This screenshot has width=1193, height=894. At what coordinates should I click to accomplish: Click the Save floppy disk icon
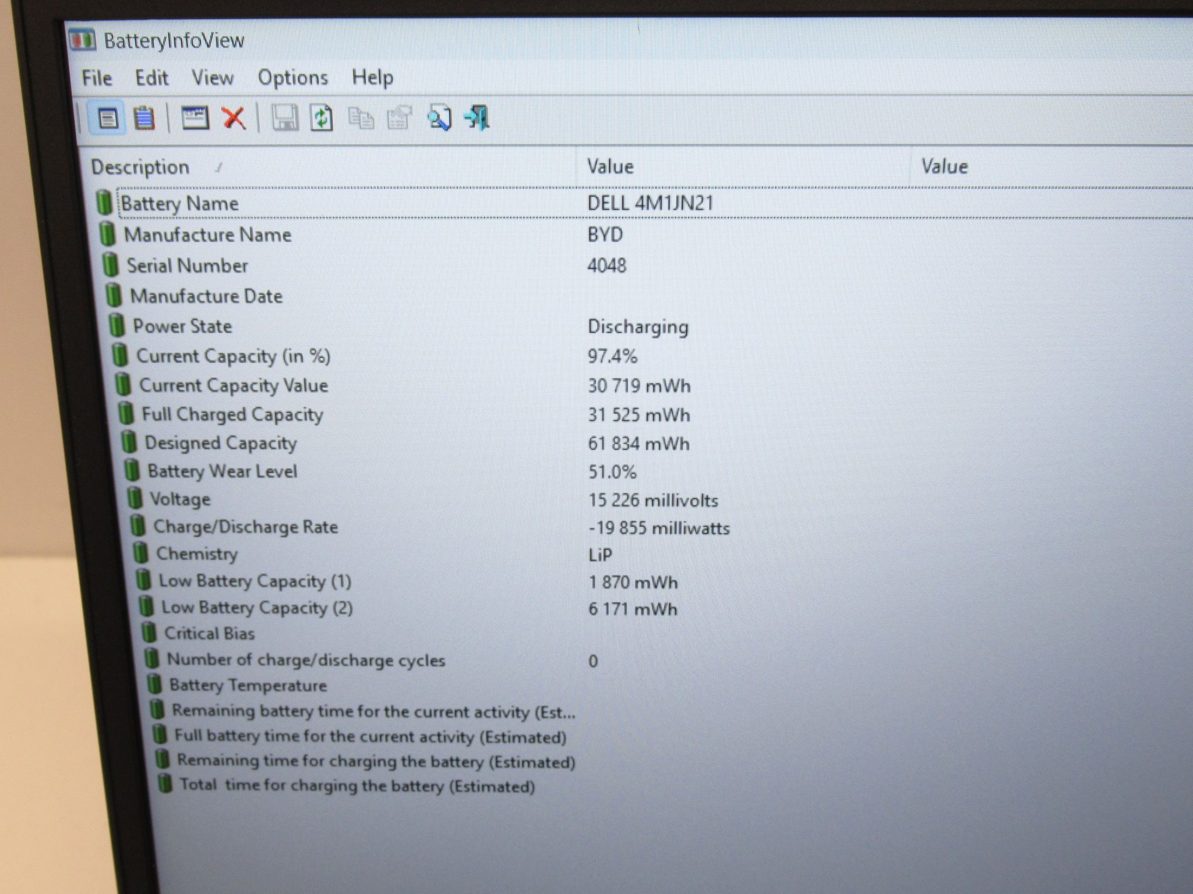pos(285,118)
